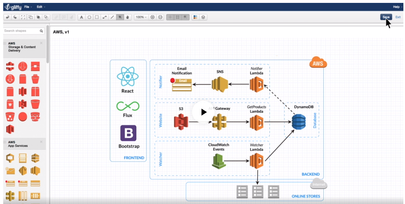
Task: Click the Zoom in plus button
Action: [x=152, y=17]
